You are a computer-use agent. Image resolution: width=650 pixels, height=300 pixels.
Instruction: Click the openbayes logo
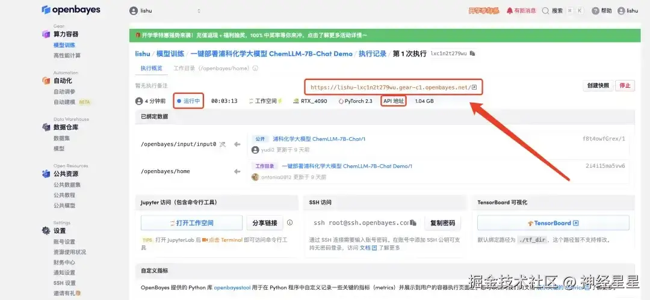[x=71, y=10]
